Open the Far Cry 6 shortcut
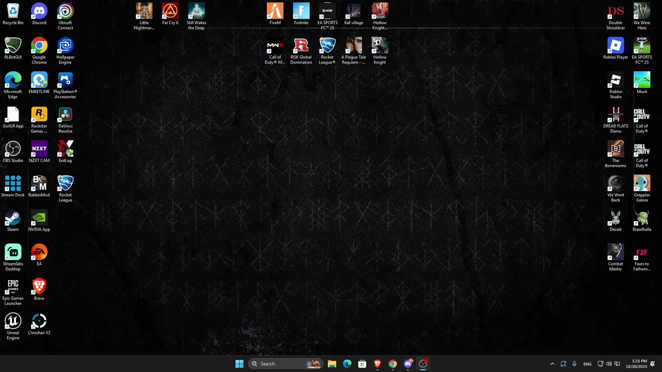The image size is (662, 372). coord(170,14)
